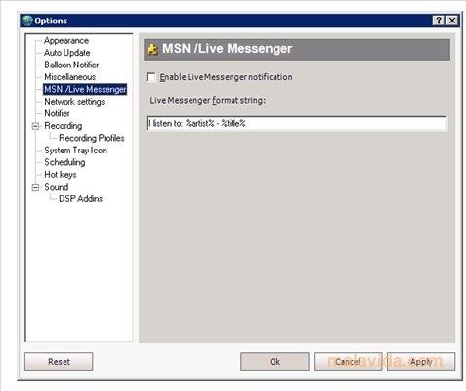Click the globe icon in Options title bar
Image resolution: width=466 pixels, height=391 pixels.
tap(27, 21)
